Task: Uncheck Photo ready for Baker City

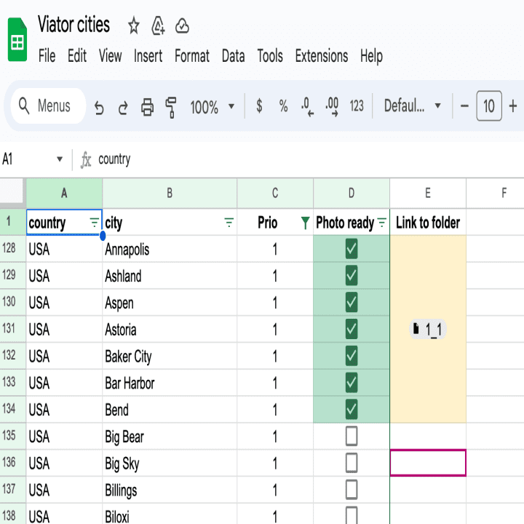Action: [352, 356]
